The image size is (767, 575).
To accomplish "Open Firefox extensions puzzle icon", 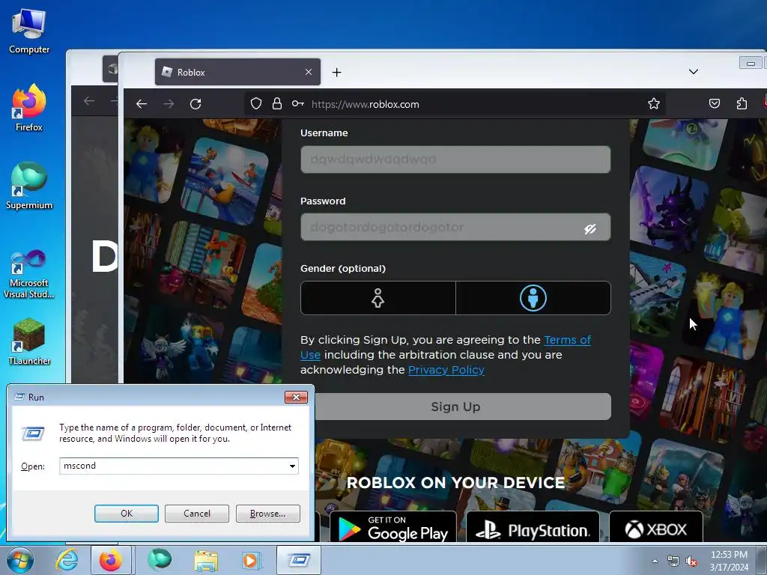I will click(x=742, y=103).
